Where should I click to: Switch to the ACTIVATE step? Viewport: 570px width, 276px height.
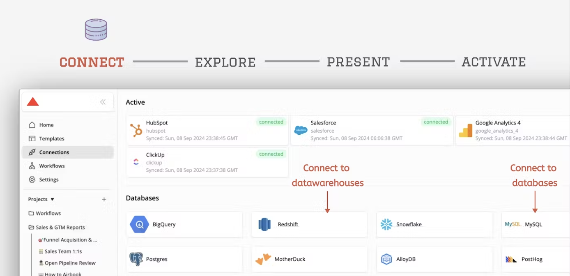[x=494, y=62]
